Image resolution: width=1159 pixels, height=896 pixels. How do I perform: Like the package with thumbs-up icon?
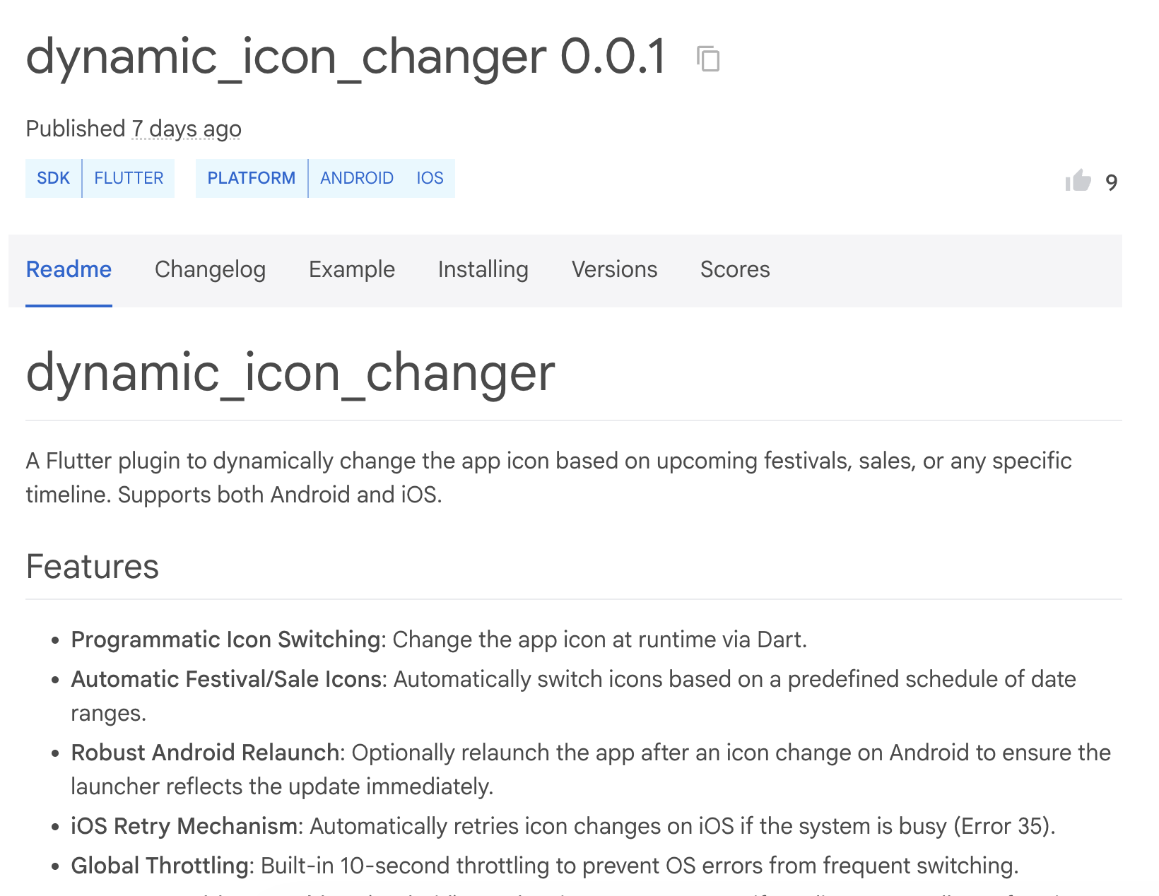click(1078, 181)
